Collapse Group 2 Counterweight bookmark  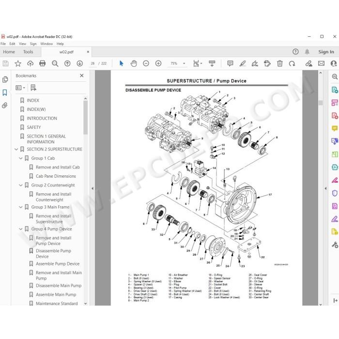click(x=21, y=185)
